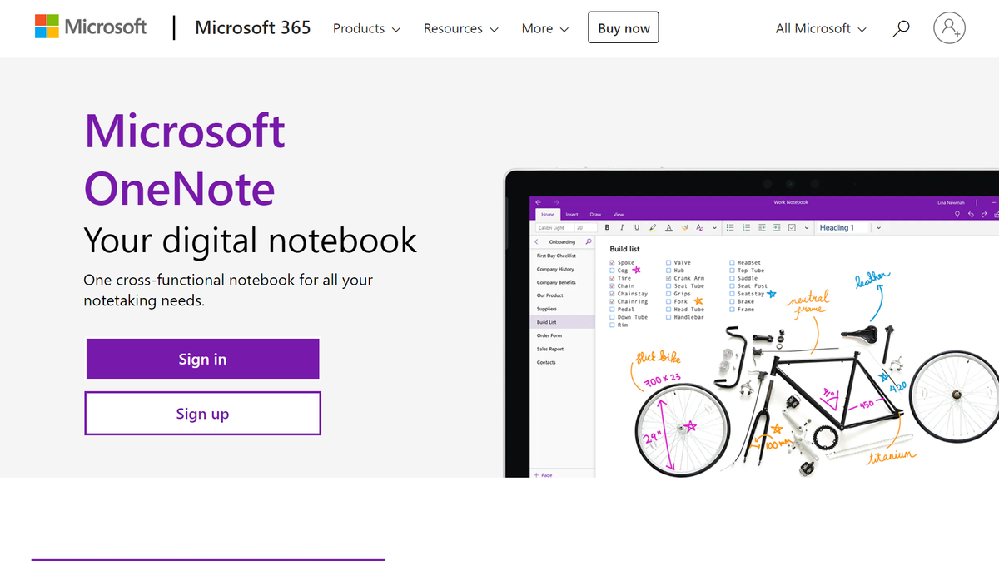Apply italic formatting
The height and width of the screenshot is (561, 999).
click(x=621, y=227)
